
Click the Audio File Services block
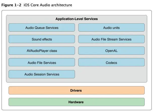[42, 62]
